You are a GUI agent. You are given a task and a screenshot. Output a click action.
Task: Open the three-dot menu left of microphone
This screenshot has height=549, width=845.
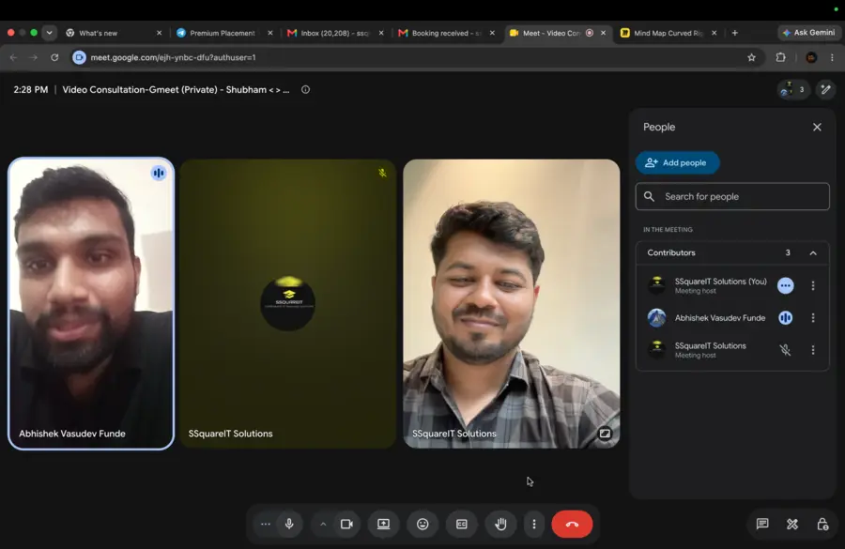(265, 524)
